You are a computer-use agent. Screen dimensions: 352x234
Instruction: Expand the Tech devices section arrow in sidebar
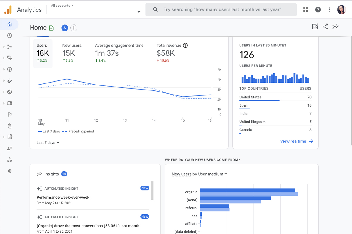point(4,103)
